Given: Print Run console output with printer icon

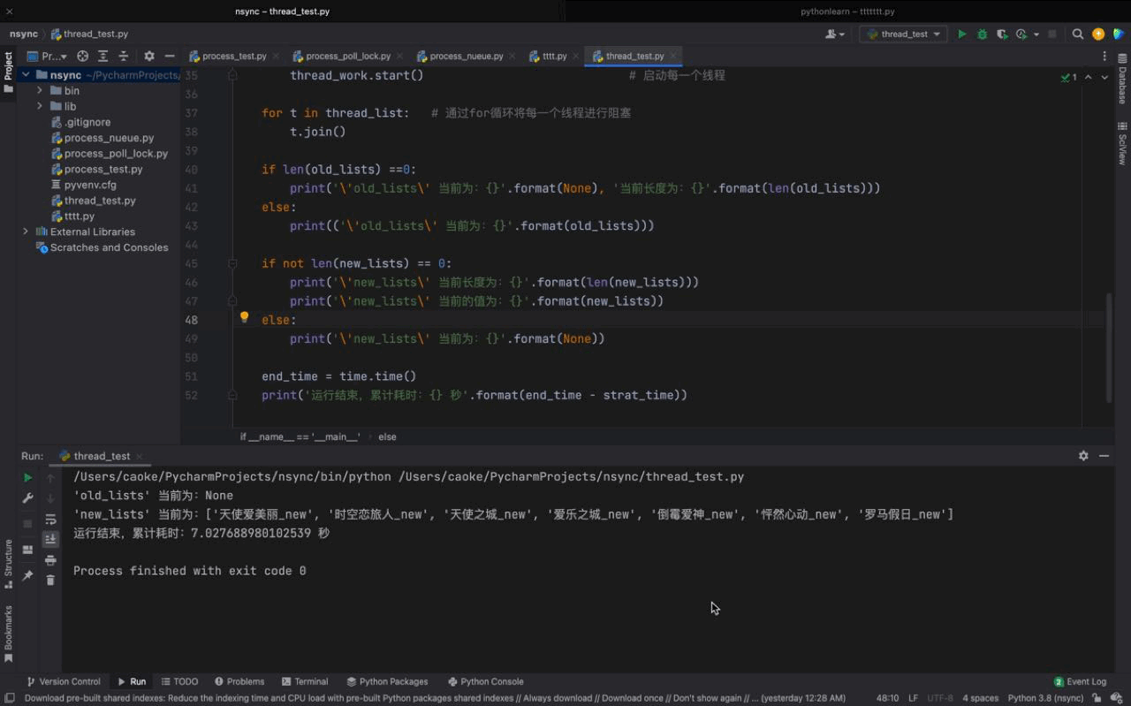Looking at the screenshot, I should (50, 560).
